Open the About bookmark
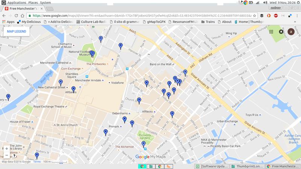Image resolution: width=301 pixels, height=169 pixels. [x=225, y=22]
